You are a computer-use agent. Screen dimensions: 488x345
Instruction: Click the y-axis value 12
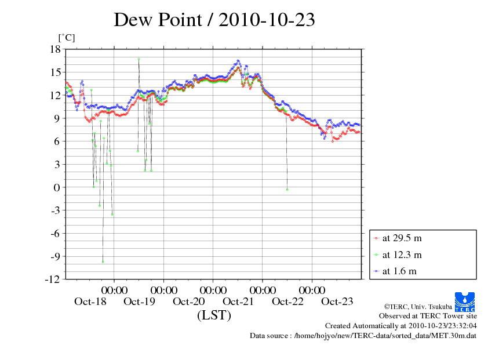pos(56,95)
